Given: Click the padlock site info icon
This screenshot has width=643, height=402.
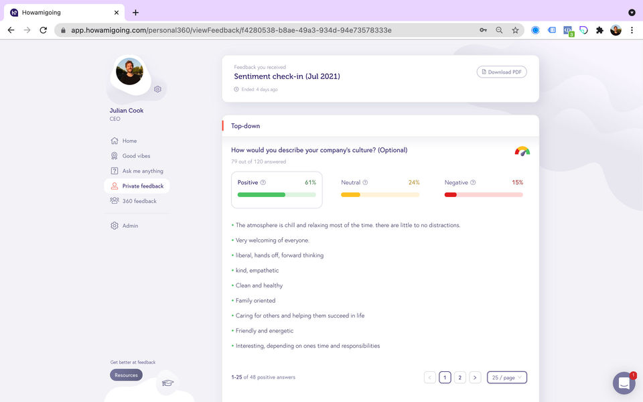Looking at the screenshot, I should pos(63,30).
